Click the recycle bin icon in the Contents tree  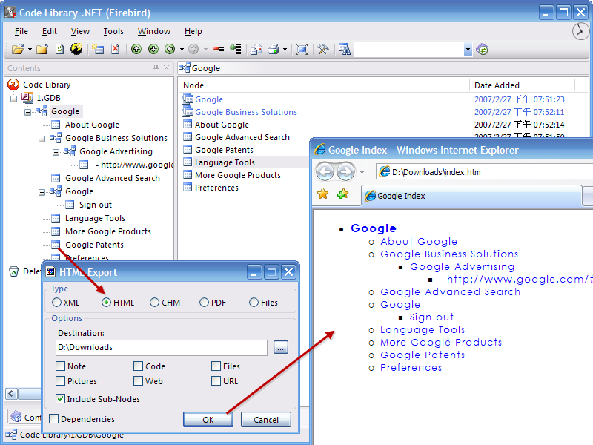click(13, 271)
